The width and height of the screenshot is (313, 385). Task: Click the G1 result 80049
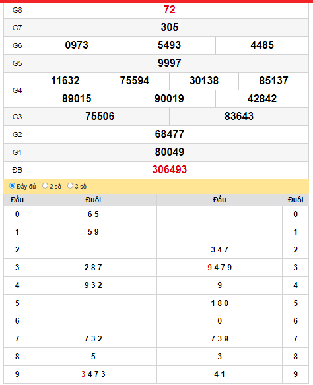170,152
